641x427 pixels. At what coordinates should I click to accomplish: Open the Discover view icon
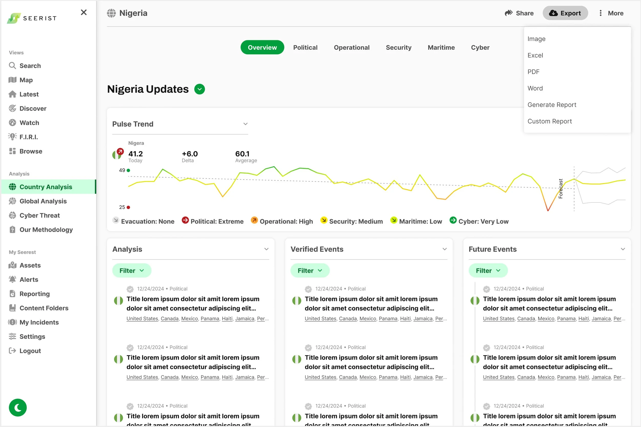click(12, 108)
